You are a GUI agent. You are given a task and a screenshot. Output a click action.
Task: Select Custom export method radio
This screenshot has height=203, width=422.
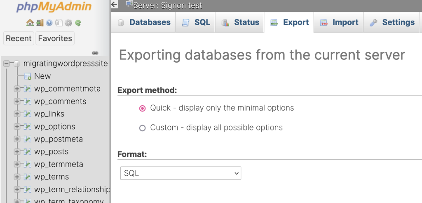click(x=142, y=128)
